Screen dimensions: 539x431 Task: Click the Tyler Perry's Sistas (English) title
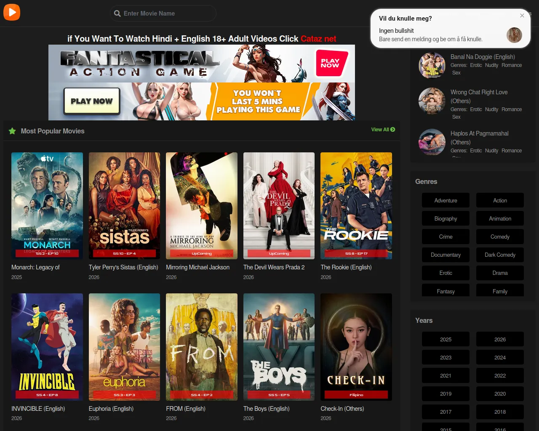(x=123, y=267)
